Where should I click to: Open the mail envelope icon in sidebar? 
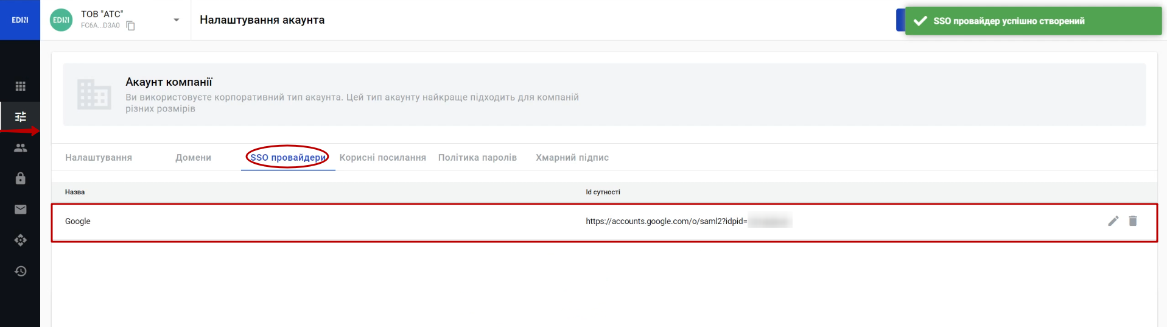(x=20, y=209)
